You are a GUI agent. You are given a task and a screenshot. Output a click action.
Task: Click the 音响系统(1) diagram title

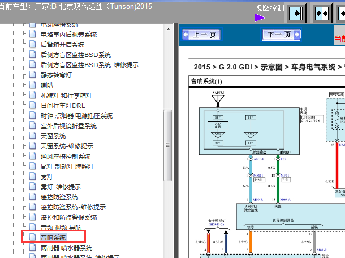[206, 81]
